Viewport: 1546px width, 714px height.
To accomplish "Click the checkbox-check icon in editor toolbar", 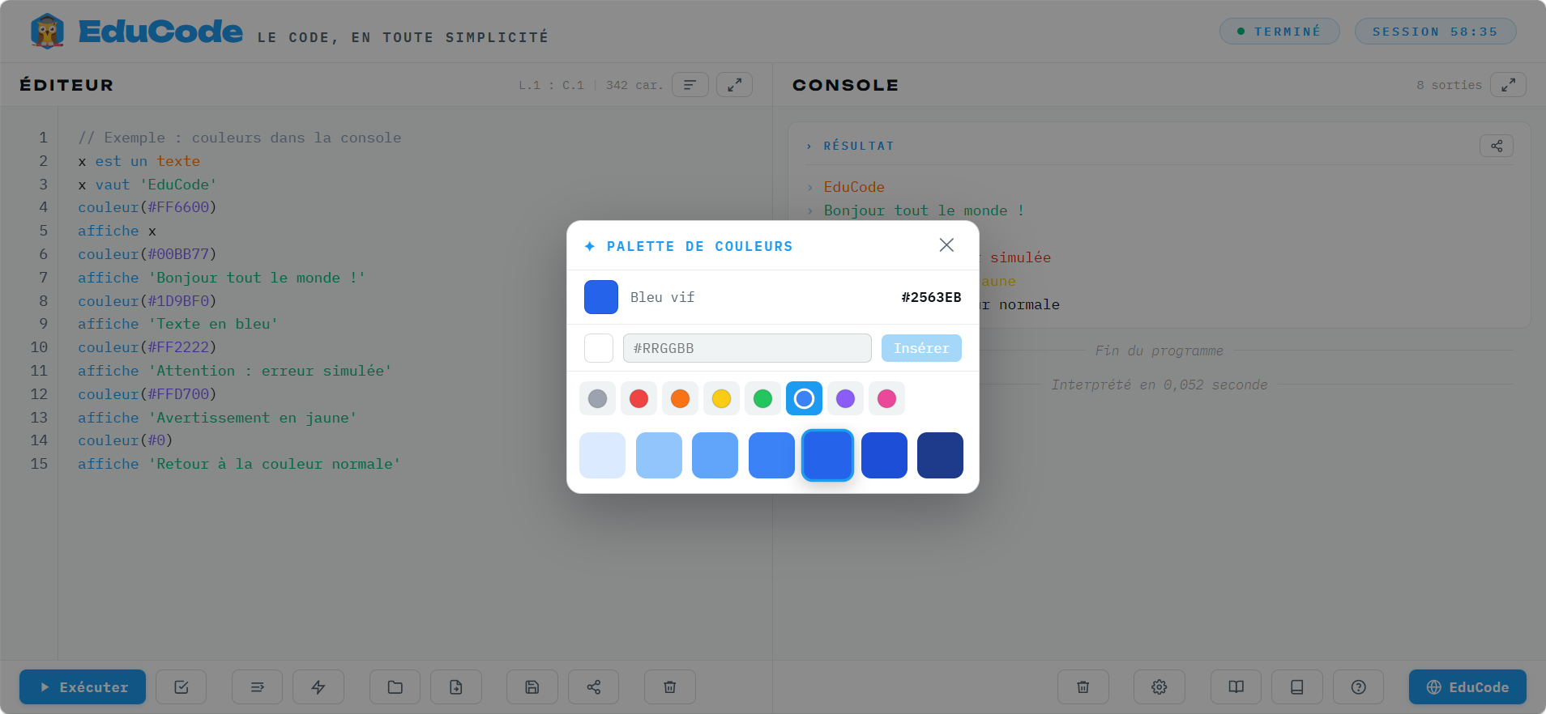I will (x=182, y=687).
